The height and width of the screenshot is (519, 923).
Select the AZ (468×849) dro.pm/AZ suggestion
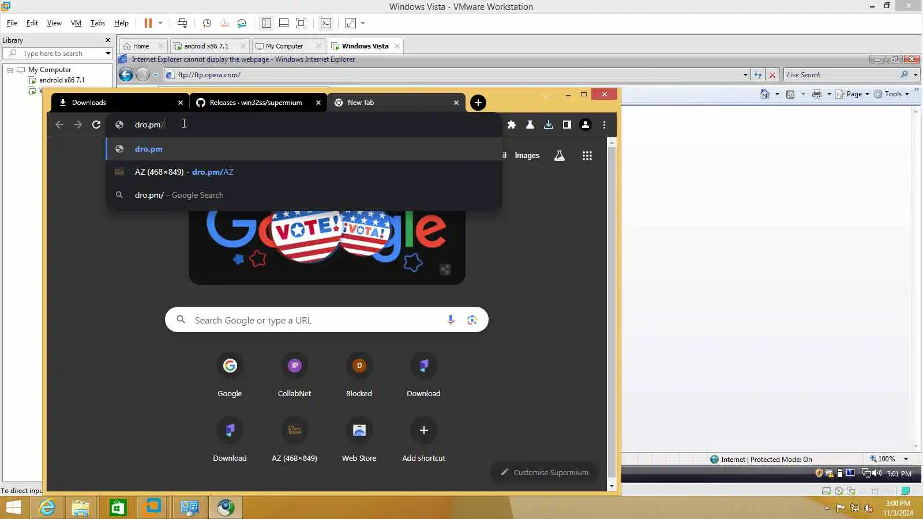[x=303, y=172]
